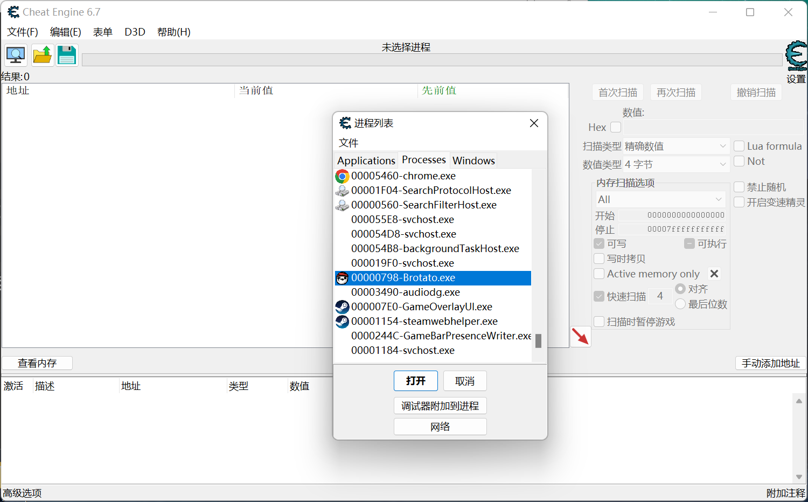808x502 pixels.
Task: Click the red arrow add-to-address-list icon
Action: point(580,337)
